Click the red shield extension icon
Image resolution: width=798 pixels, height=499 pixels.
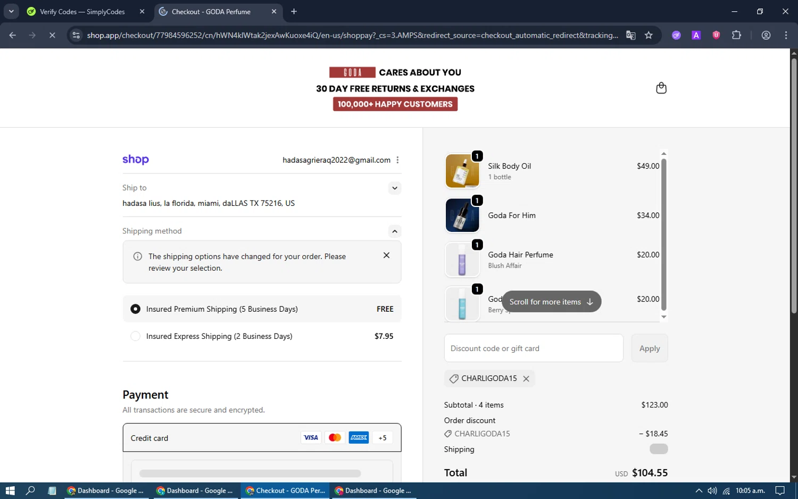[x=716, y=35]
